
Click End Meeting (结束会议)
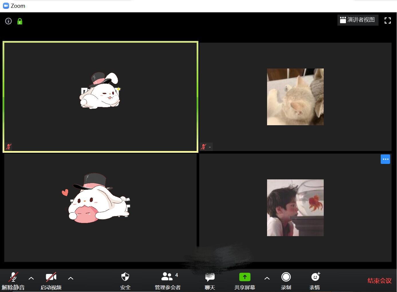point(379,281)
